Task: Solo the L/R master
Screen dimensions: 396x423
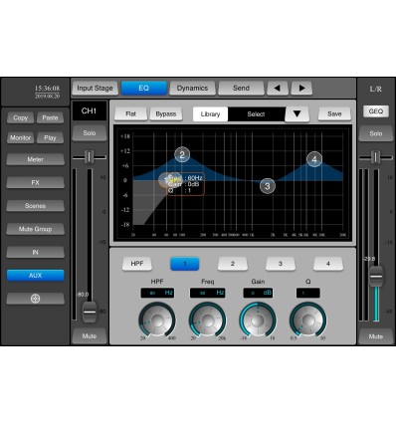Action: (x=376, y=133)
